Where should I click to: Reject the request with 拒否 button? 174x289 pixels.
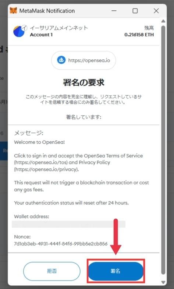pos(52,271)
